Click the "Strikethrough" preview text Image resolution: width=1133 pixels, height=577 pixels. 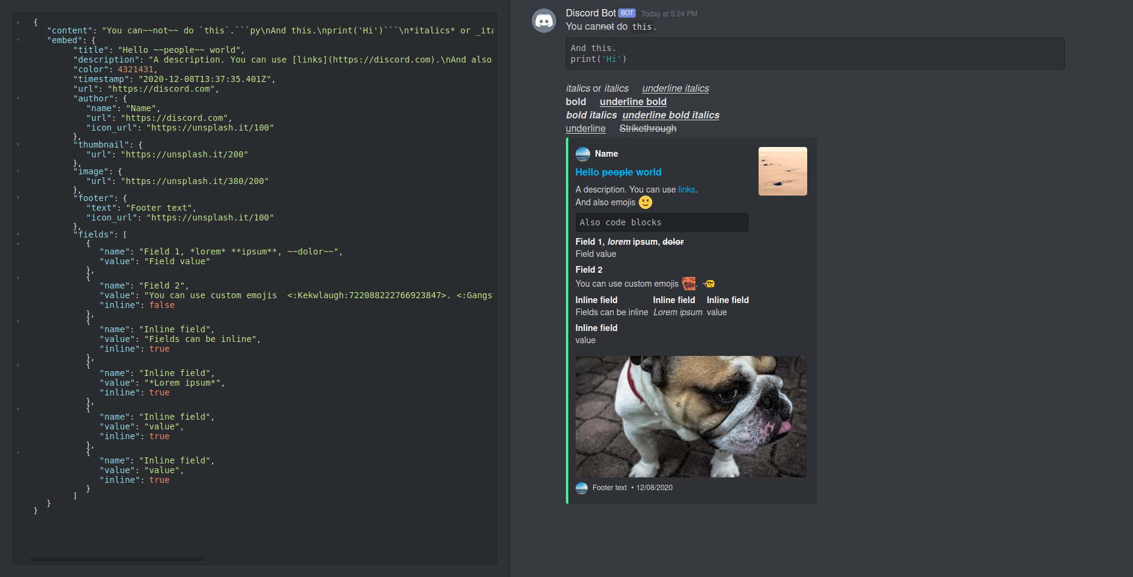648,129
